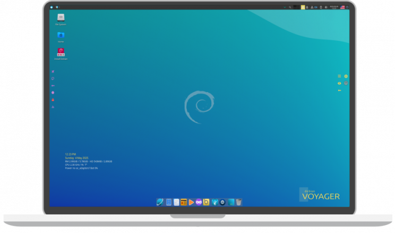This screenshot has height=233, width=395.
Task: Click the date and time clock in panel
Action: click(334, 7)
